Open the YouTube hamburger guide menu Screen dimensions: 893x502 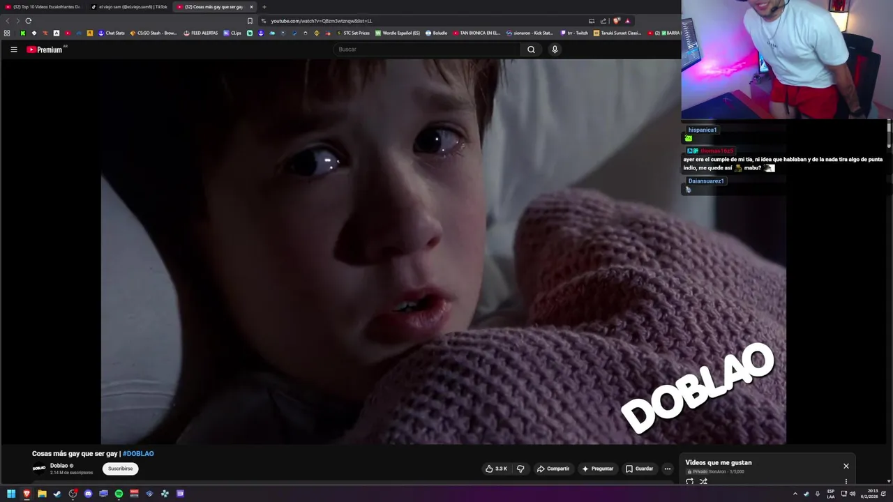pyautogui.click(x=13, y=50)
